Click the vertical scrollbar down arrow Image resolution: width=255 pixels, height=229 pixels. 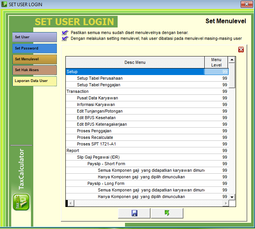232,197
